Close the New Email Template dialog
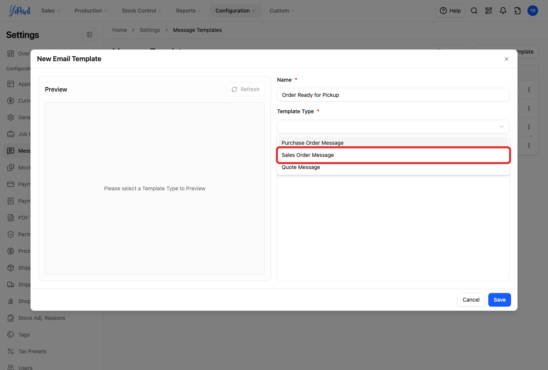The image size is (548, 370). point(507,59)
